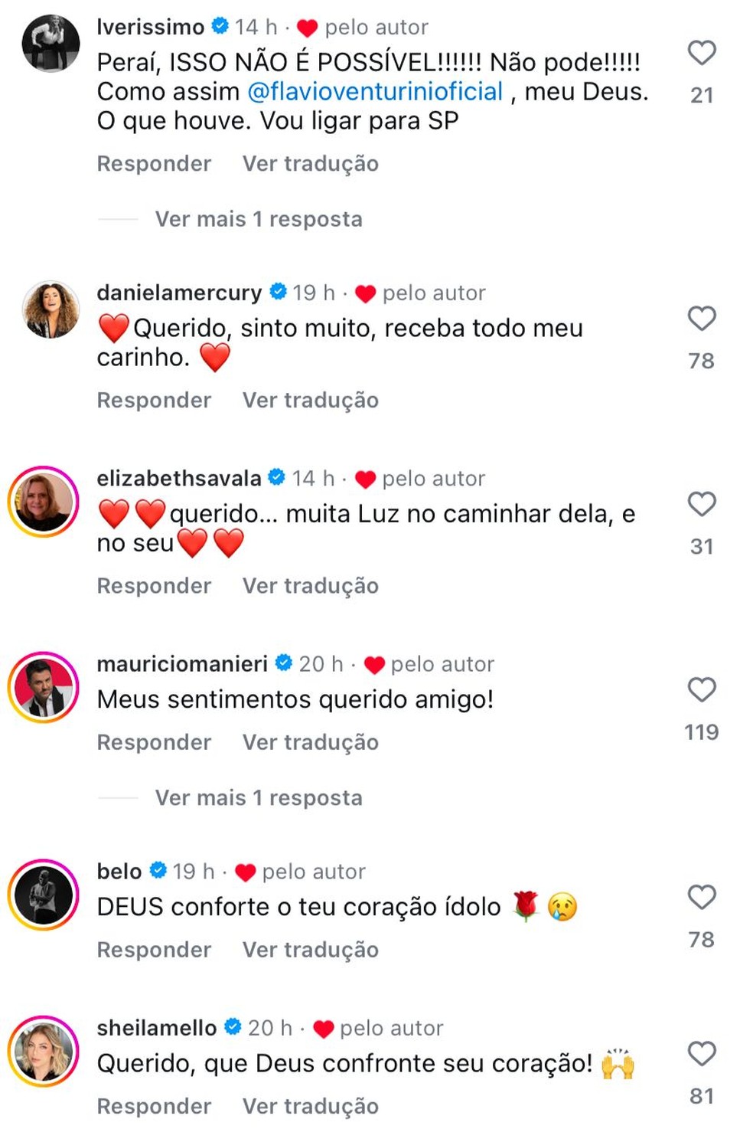Open danielamercury's profile avatar
The width and height of the screenshot is (753, 1142).
click(x=51, y=309)
